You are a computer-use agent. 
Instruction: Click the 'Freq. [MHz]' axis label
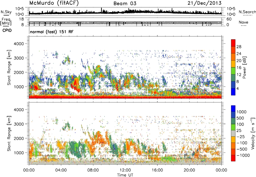[6, 21]
